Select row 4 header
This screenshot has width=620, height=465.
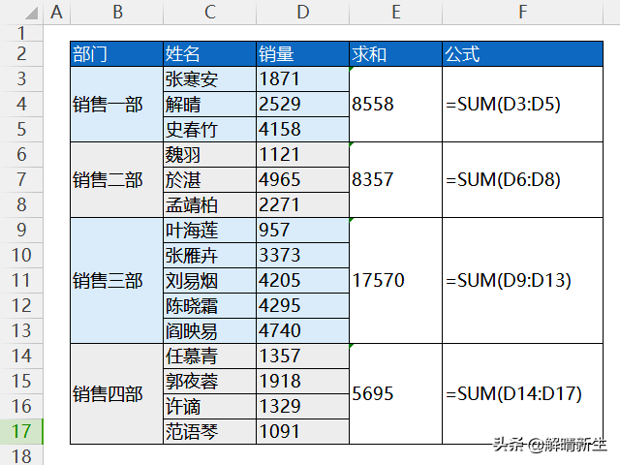pyautogui.click(x=21, y=105)
